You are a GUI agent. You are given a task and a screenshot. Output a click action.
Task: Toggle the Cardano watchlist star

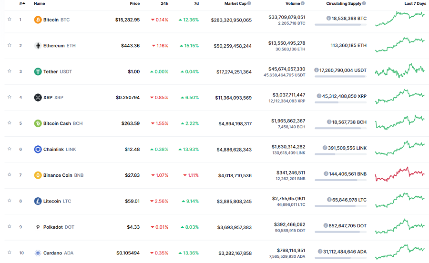click(x=10, y=253)
